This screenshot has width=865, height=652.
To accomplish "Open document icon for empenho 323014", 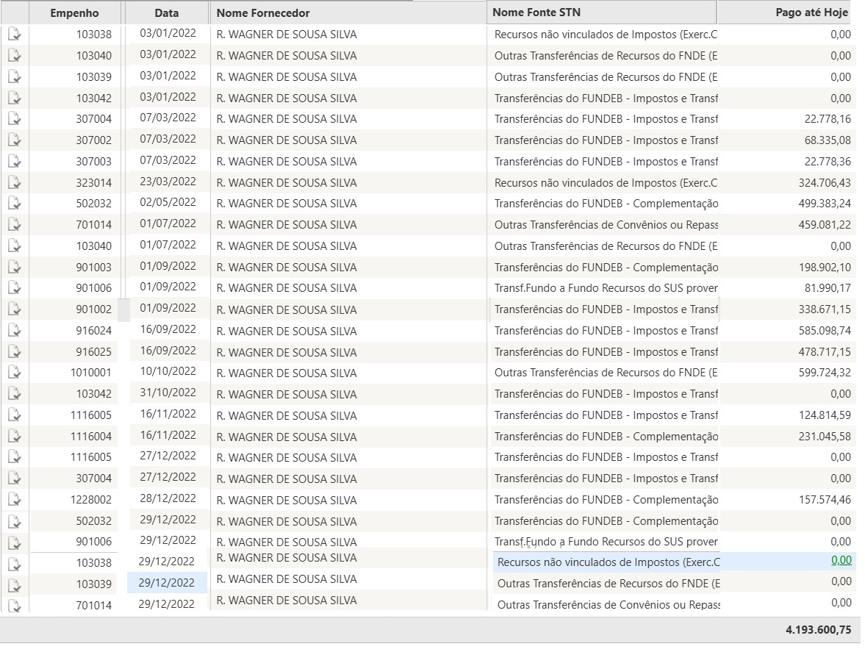I will coord(14,182).
